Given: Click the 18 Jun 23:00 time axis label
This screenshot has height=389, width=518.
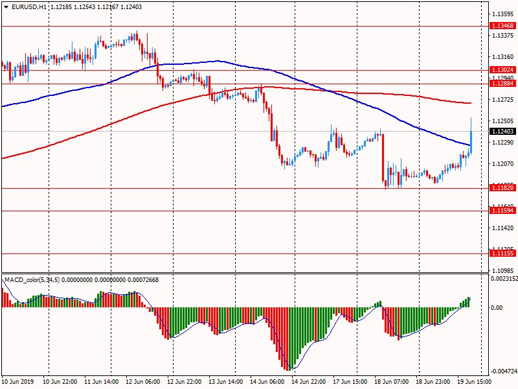Looking at the screenshot, I should pos(433,382).
